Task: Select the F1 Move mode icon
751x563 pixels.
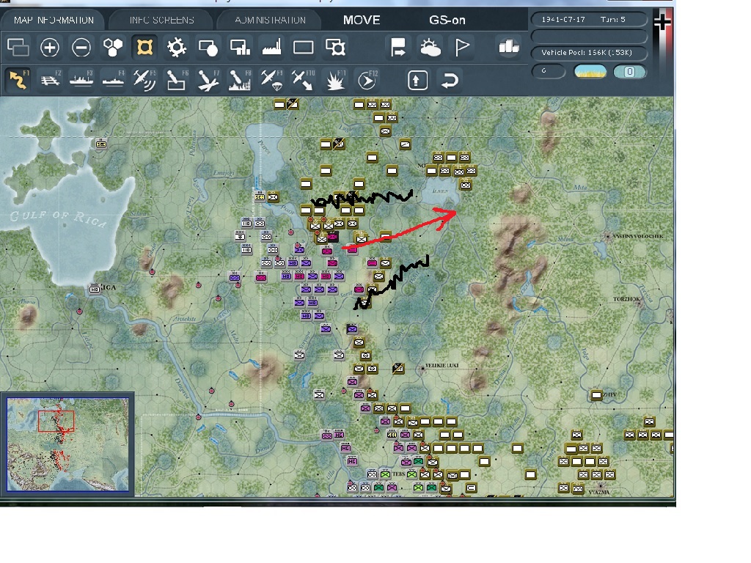Action: 18,79
